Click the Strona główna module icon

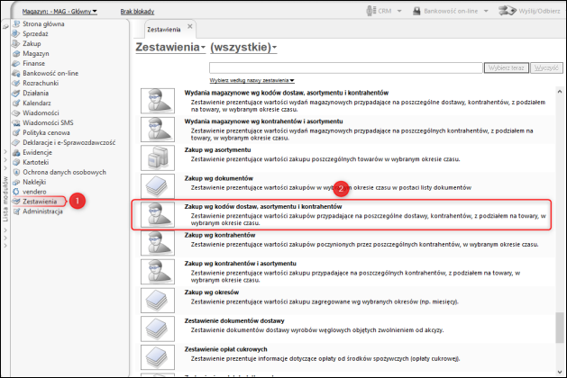click(16, 23)
